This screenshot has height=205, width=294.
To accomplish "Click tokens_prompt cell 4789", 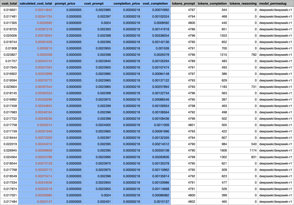I will (x=183, y=61).
